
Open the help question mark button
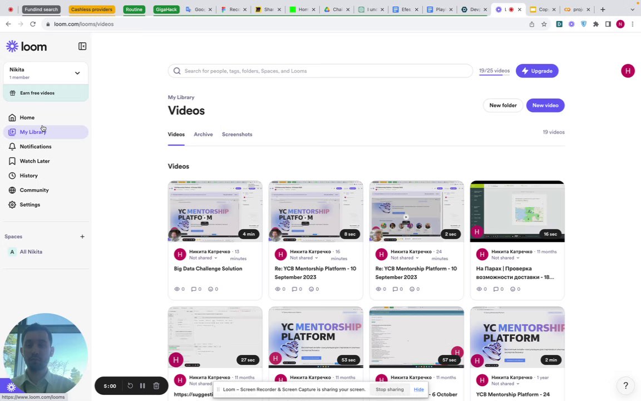625,385
